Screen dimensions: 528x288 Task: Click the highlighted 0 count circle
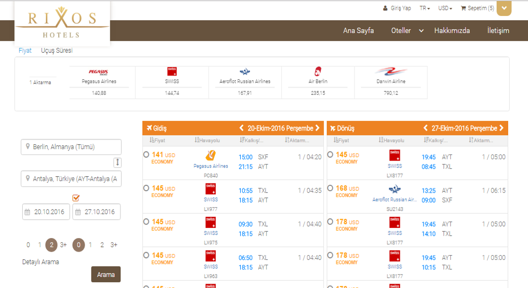click(78, 245)
